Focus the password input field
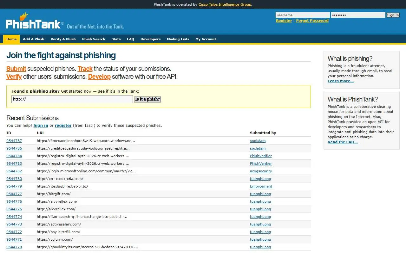Viewport: 406px width, 253px height. click(x=358, y=15)
